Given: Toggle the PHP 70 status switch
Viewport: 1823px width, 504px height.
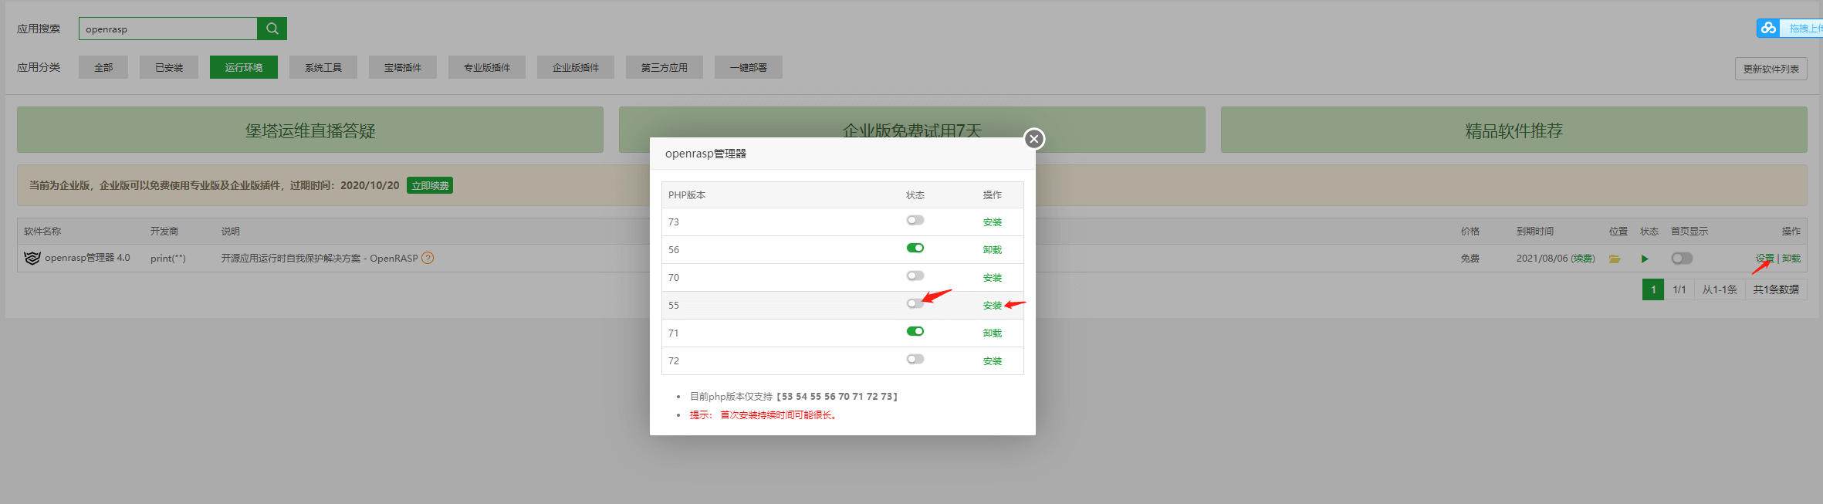Looking at the screenshot, I should click(915, 276).
